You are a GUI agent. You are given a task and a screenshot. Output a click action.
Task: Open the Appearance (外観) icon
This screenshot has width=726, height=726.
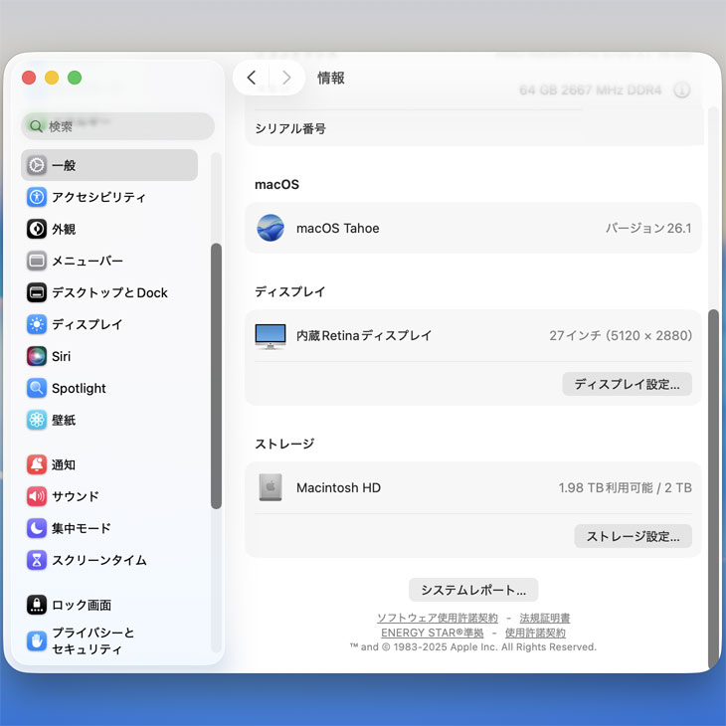(x=37, y=229)
